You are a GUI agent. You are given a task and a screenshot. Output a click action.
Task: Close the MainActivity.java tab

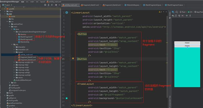tap(141, 5)
